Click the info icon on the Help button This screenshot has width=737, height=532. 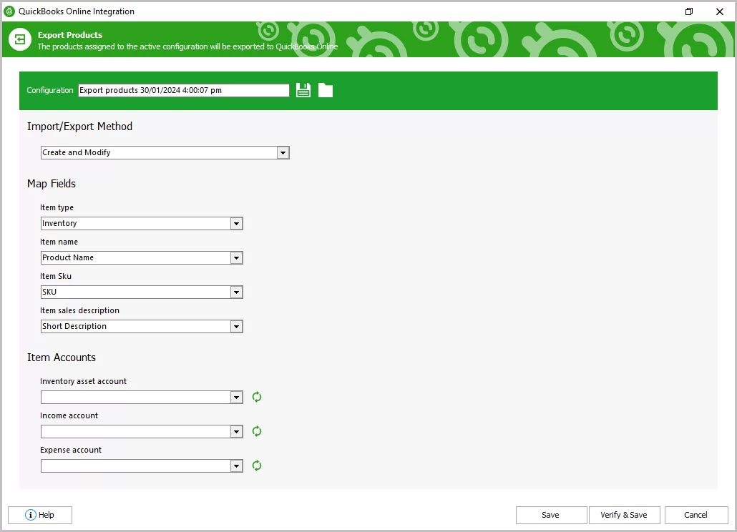click(30, 515)
